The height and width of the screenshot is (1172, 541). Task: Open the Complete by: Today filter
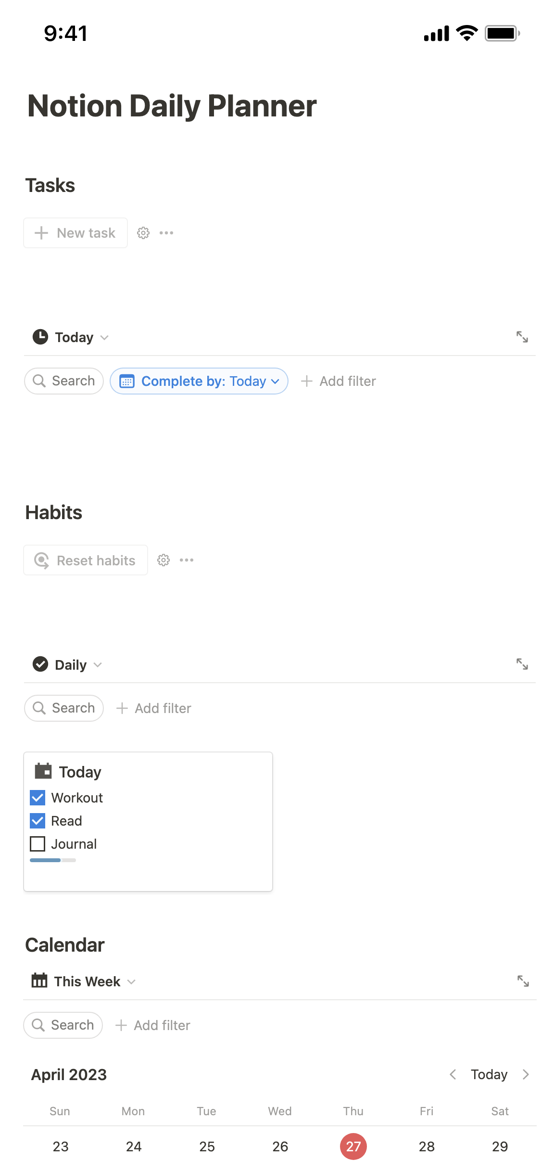(199, 381)
